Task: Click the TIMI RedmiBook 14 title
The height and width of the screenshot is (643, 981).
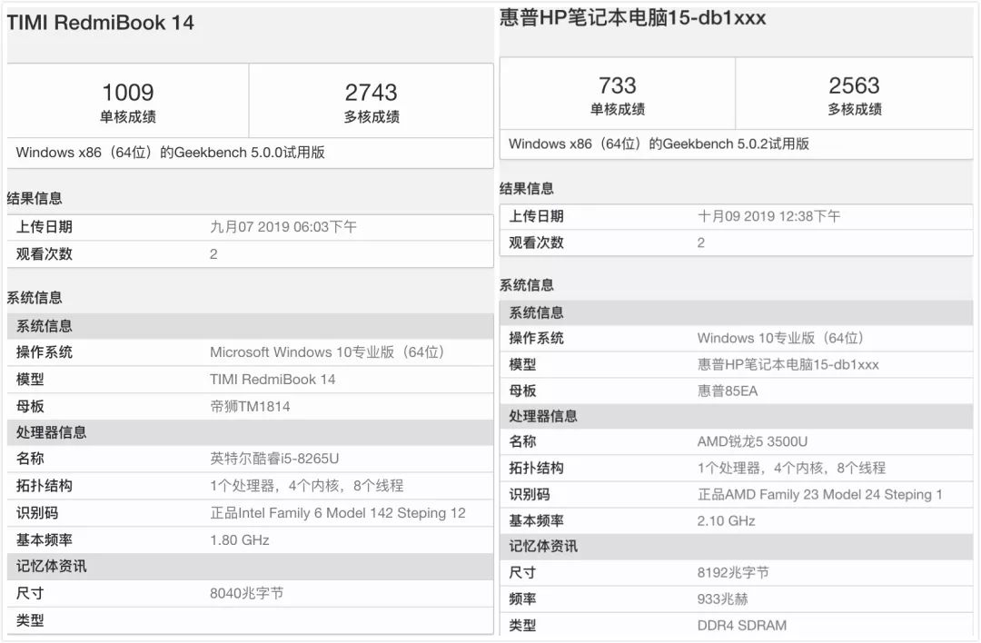Action: point(100,23)
